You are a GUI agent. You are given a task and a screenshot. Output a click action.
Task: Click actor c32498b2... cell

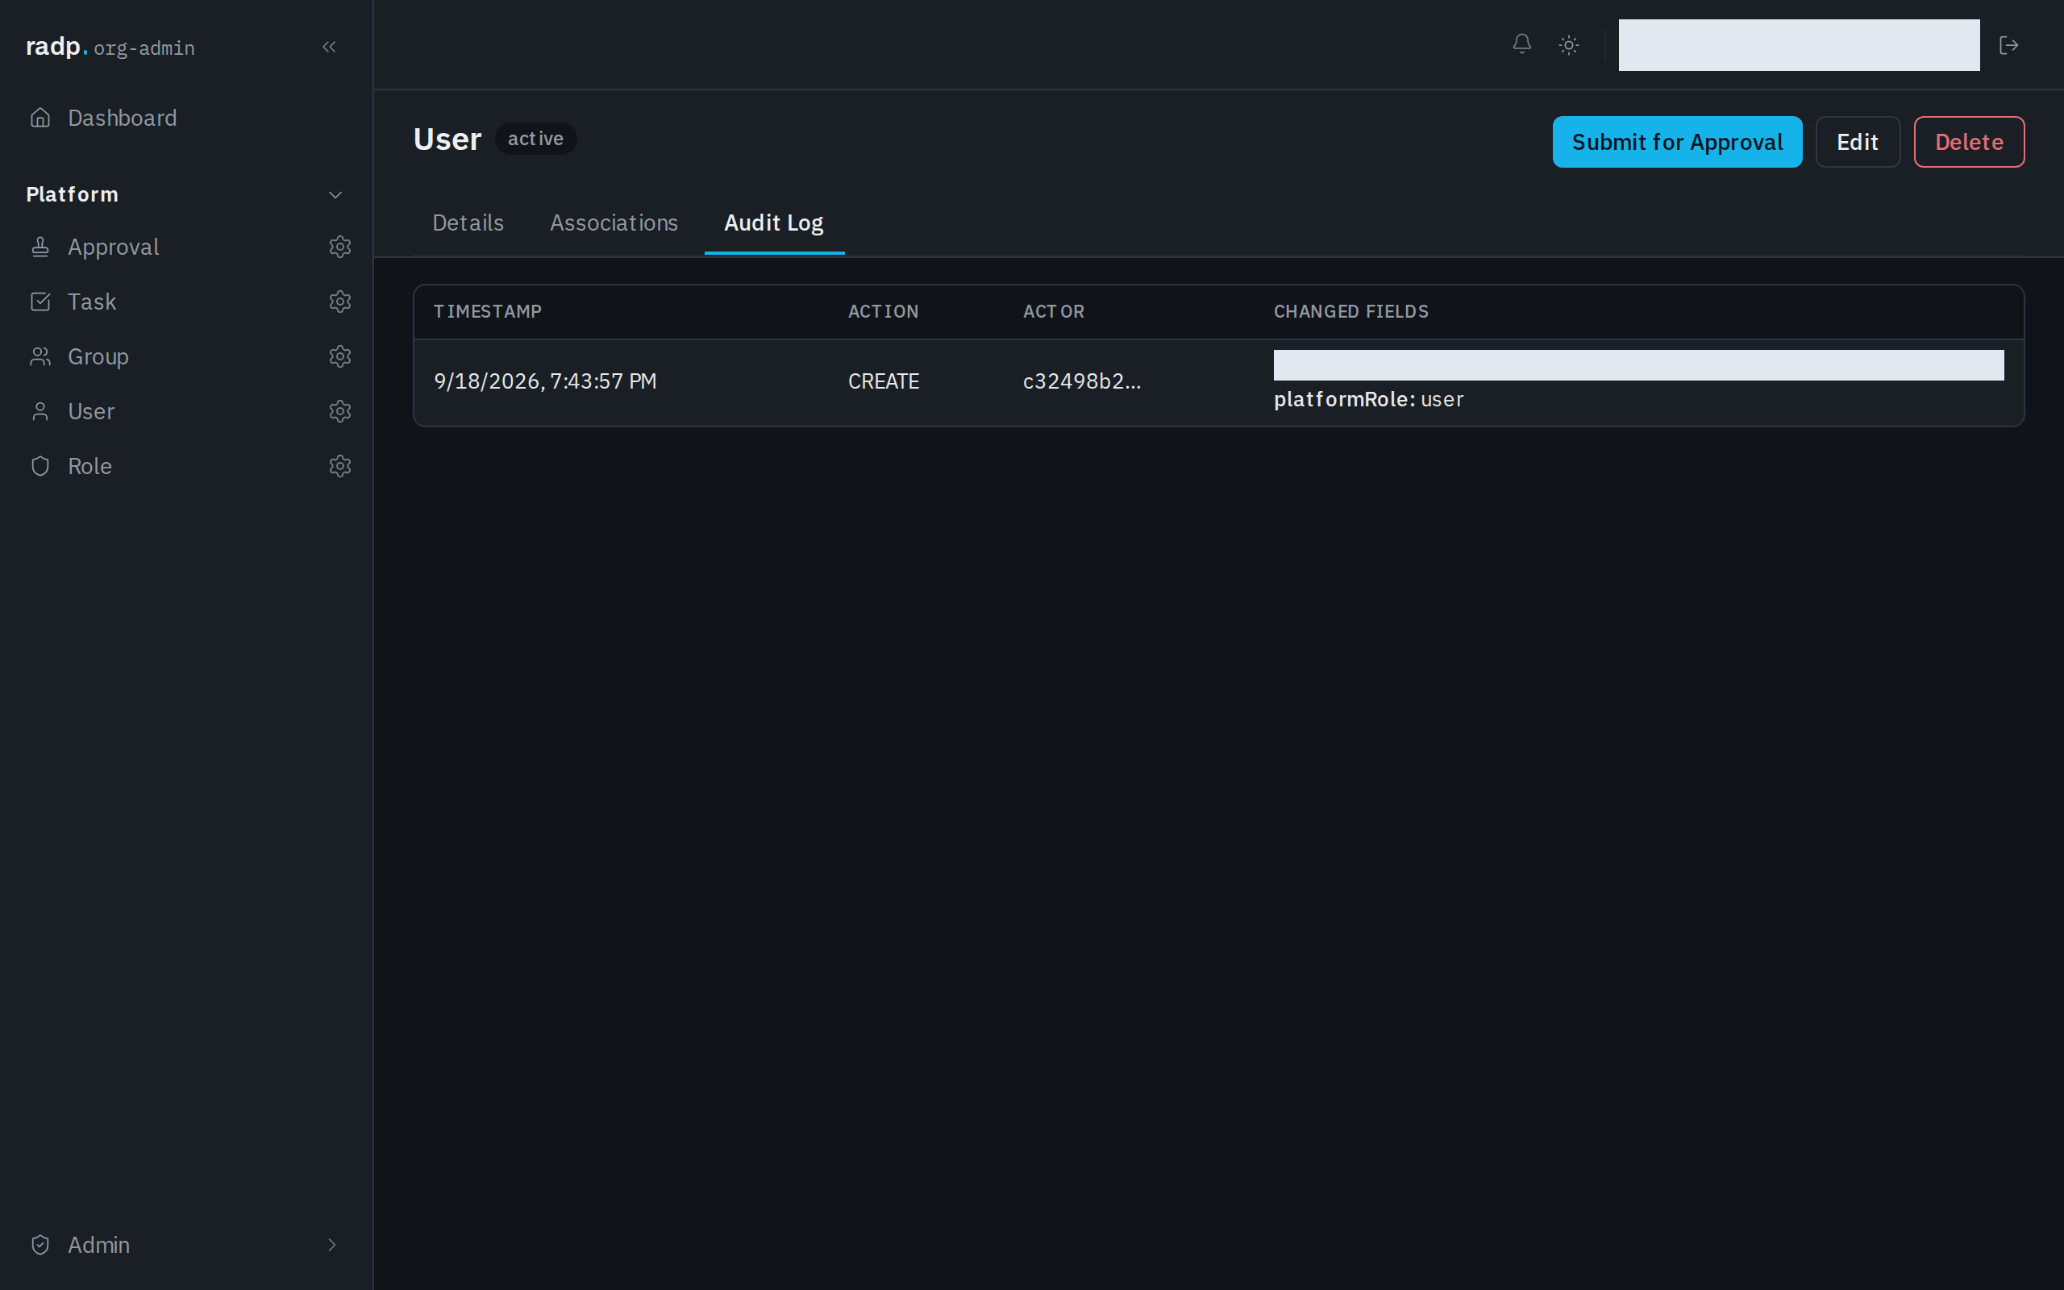pyautogui.click(x=1081, y=381)
